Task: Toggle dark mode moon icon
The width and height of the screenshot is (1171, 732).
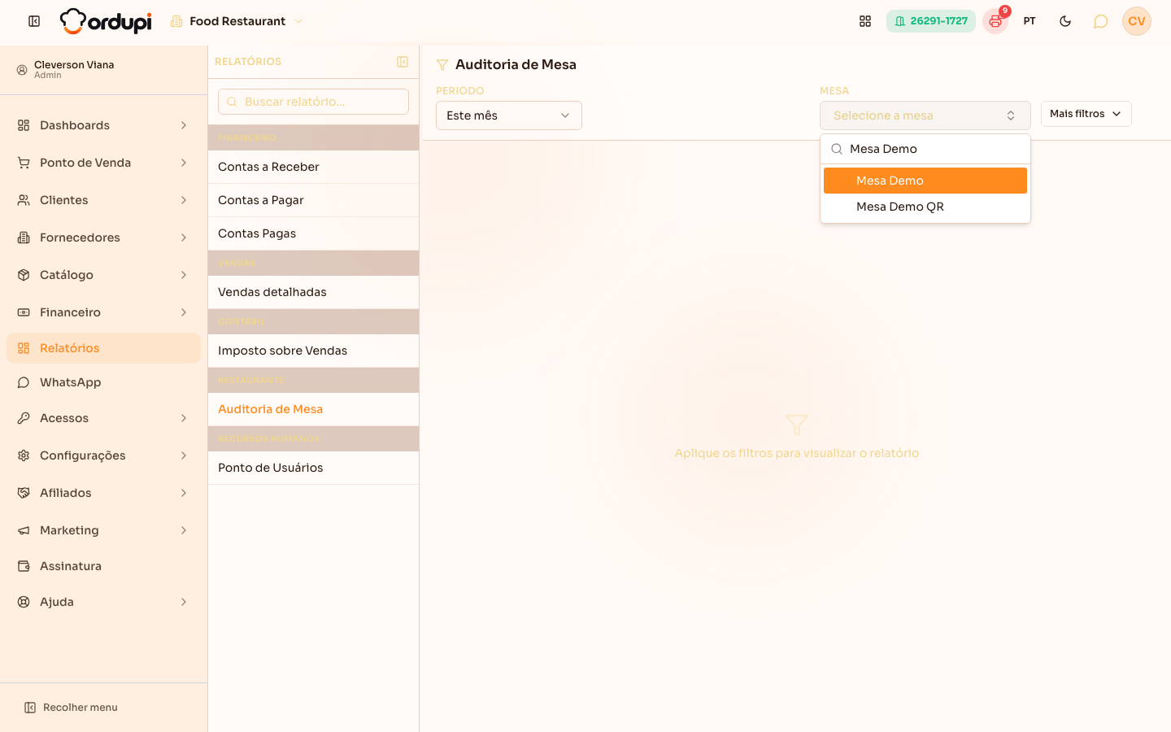Action: coord(1065,21)
